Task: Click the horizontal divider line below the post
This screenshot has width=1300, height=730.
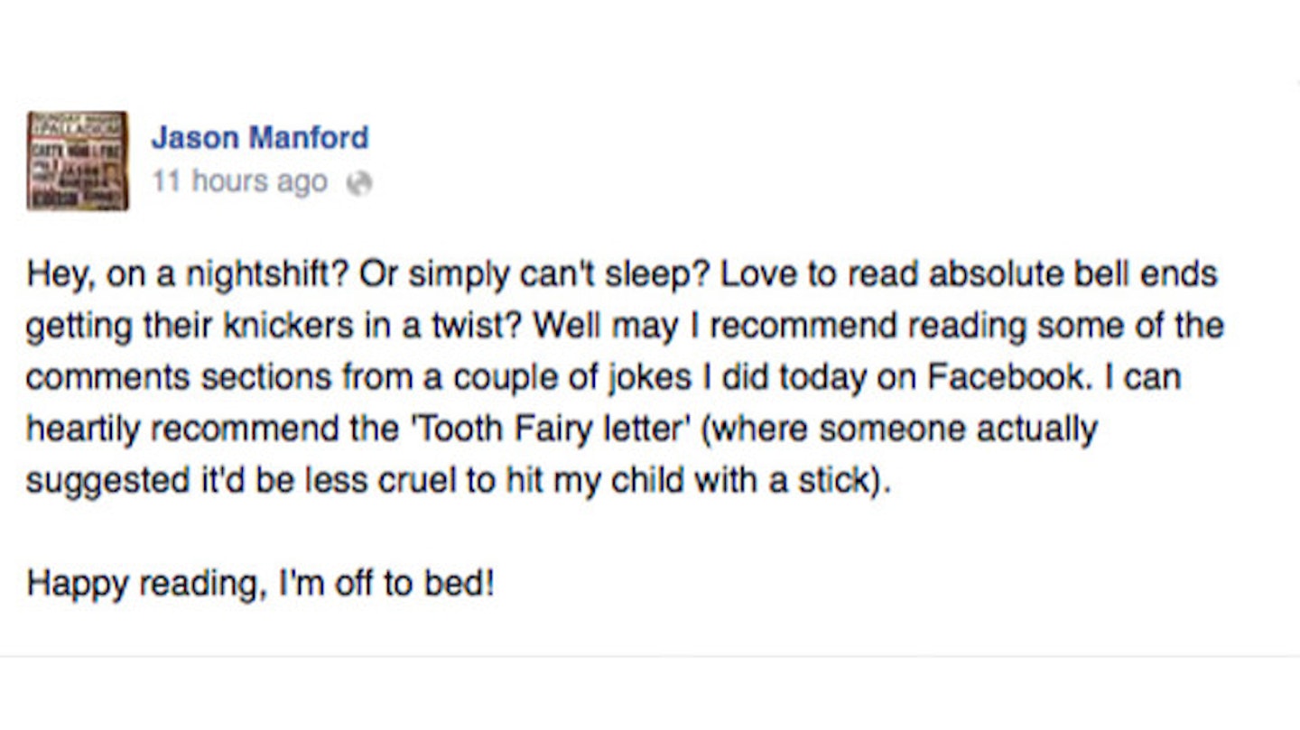Action: coord(650,656)
